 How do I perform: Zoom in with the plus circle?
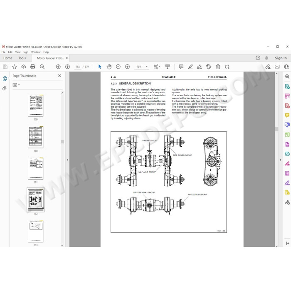pos(127,67)
